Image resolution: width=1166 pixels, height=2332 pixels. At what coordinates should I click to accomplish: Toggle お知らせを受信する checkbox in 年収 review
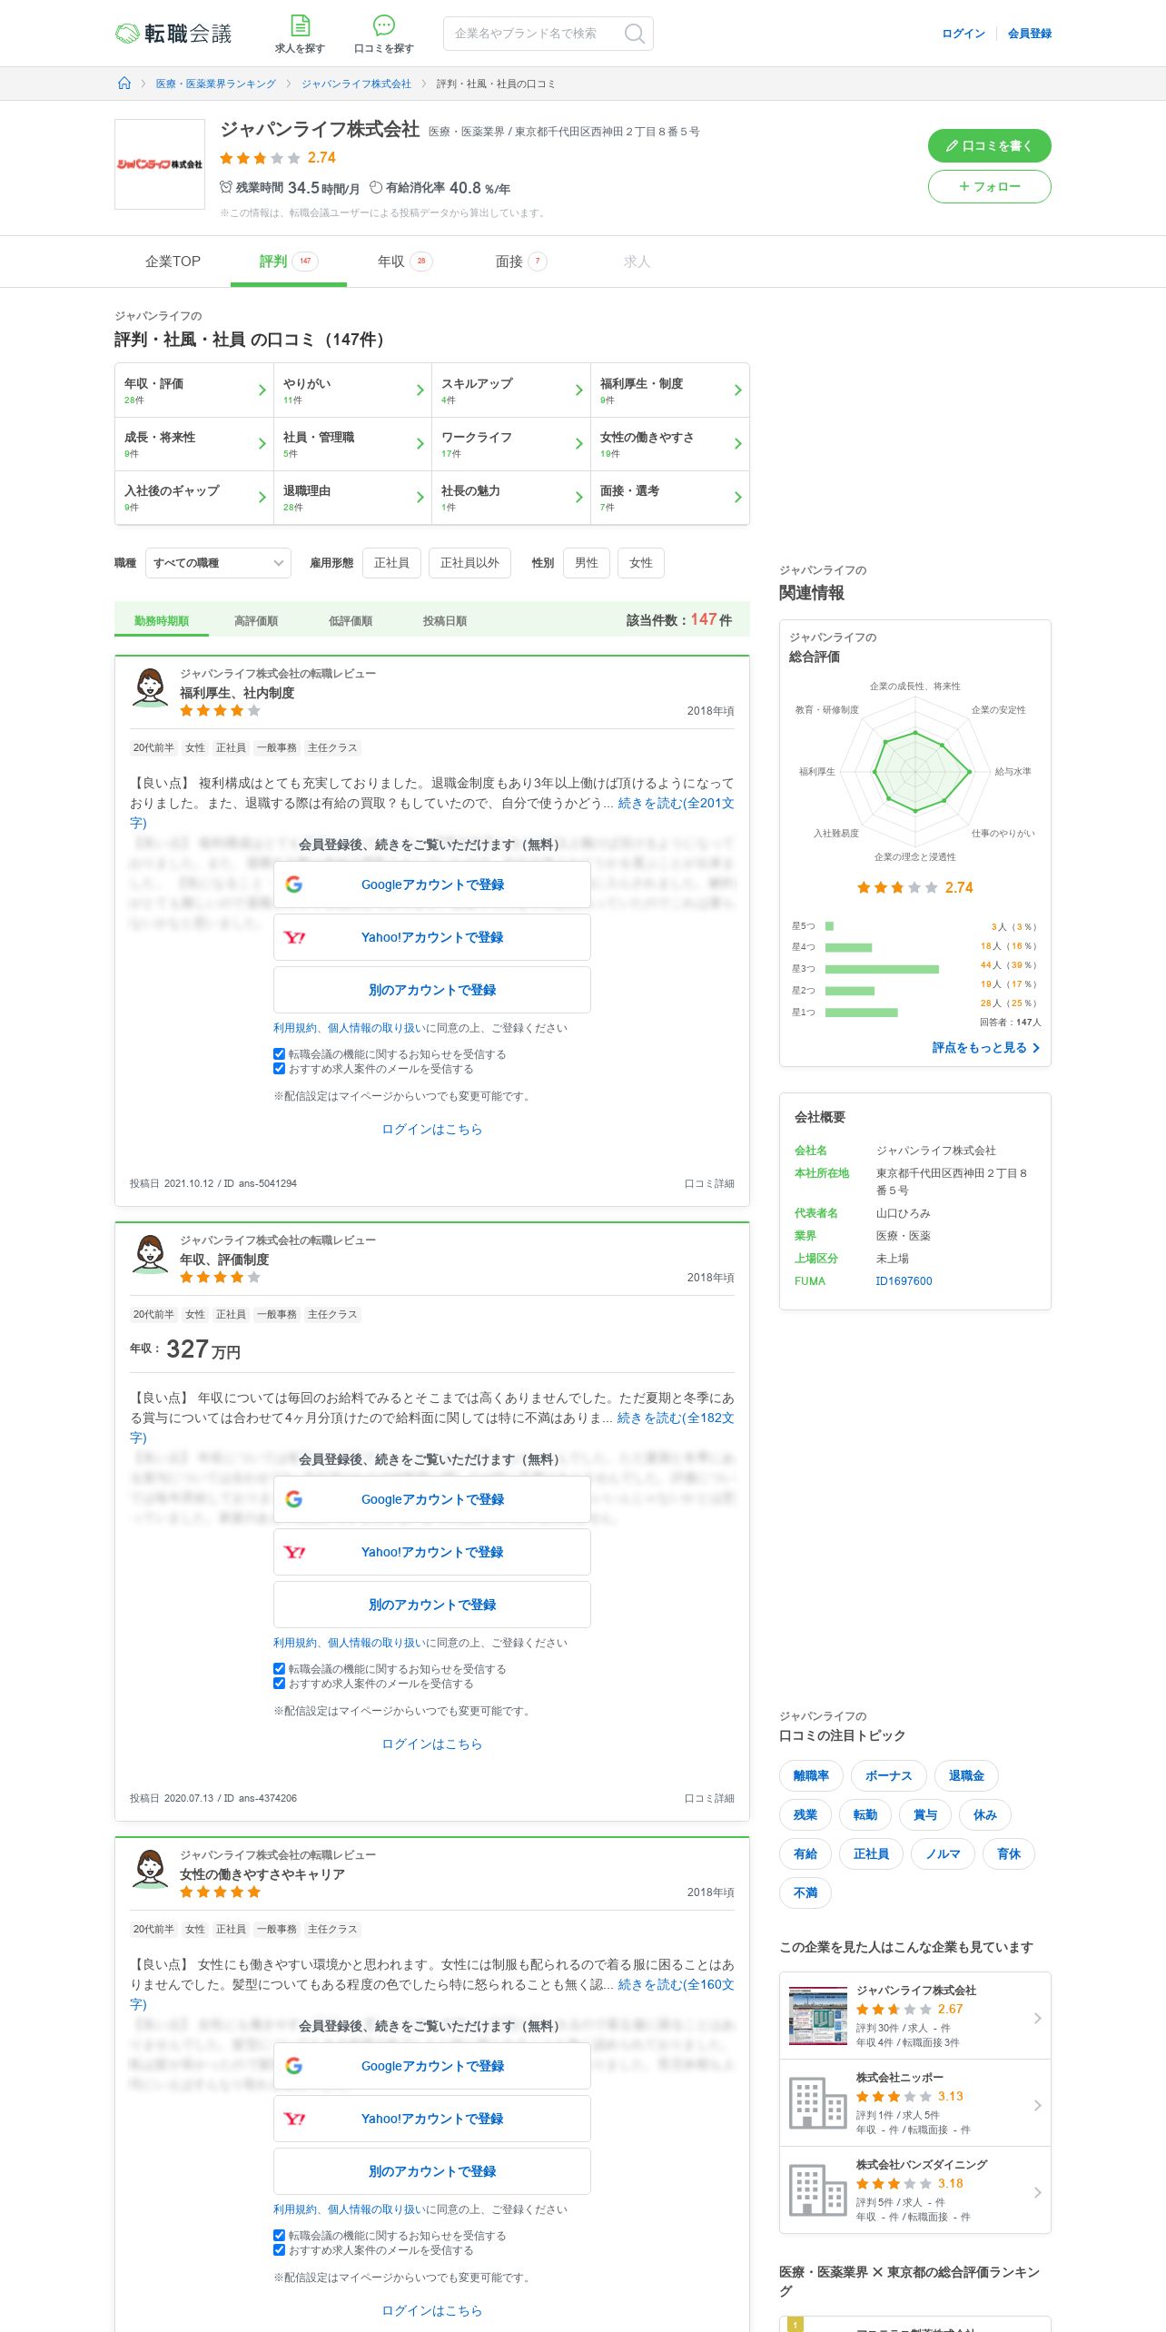coord(280,1669)
